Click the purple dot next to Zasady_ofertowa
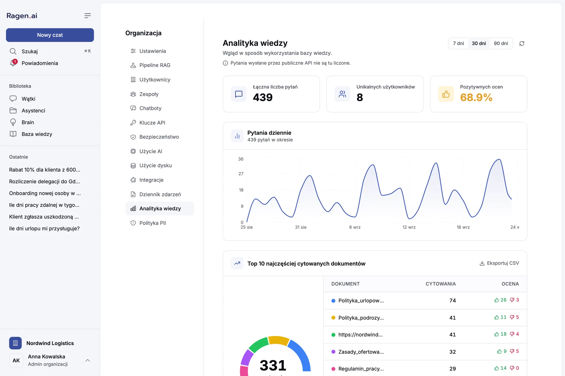Screen dimensions: 565x376 [333, 352]
